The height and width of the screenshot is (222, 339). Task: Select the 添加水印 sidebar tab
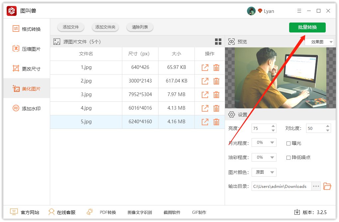27,109
